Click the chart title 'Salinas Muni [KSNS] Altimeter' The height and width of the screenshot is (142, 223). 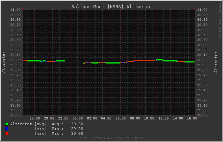111,6
